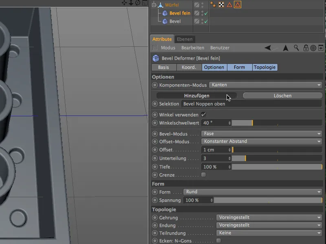Click the first orange triangle selection tag

tap(229, 4)
